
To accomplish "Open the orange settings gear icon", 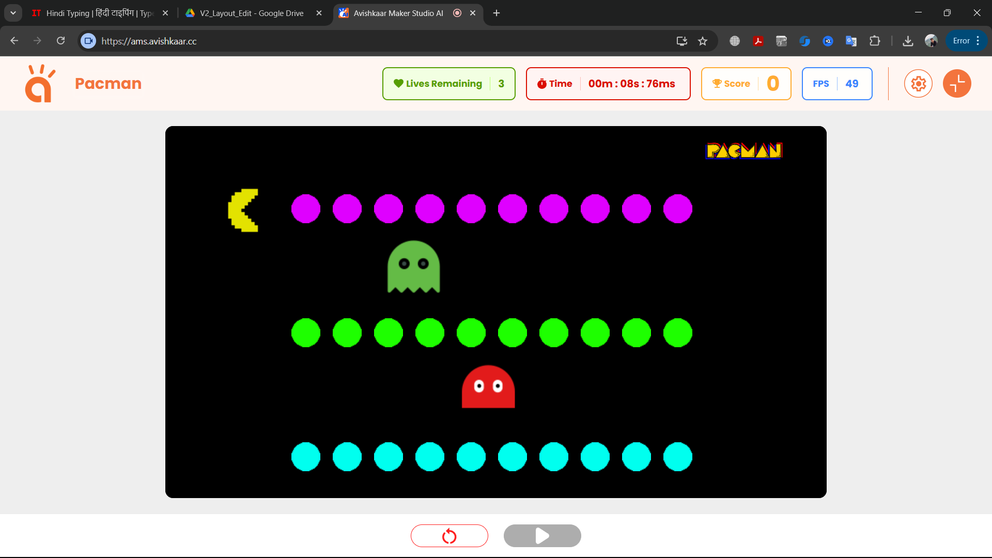I will [918, 84].
